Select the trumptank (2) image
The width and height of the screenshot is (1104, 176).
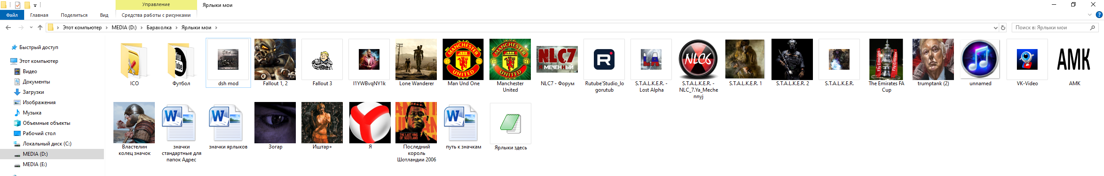[x=933, y=59]
